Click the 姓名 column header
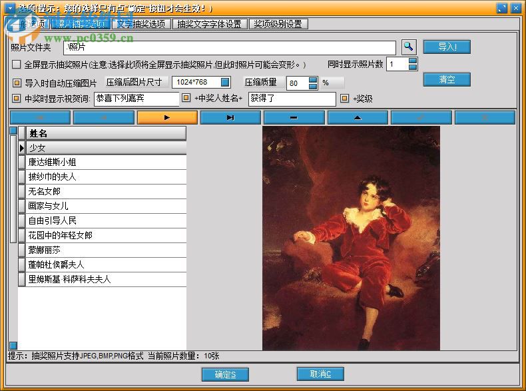Viewport: 526px width, 391px height. pos(106,133)
